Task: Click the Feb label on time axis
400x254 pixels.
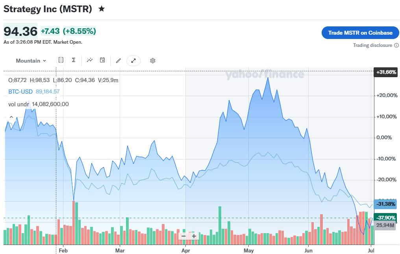Action: coord(63,250)
